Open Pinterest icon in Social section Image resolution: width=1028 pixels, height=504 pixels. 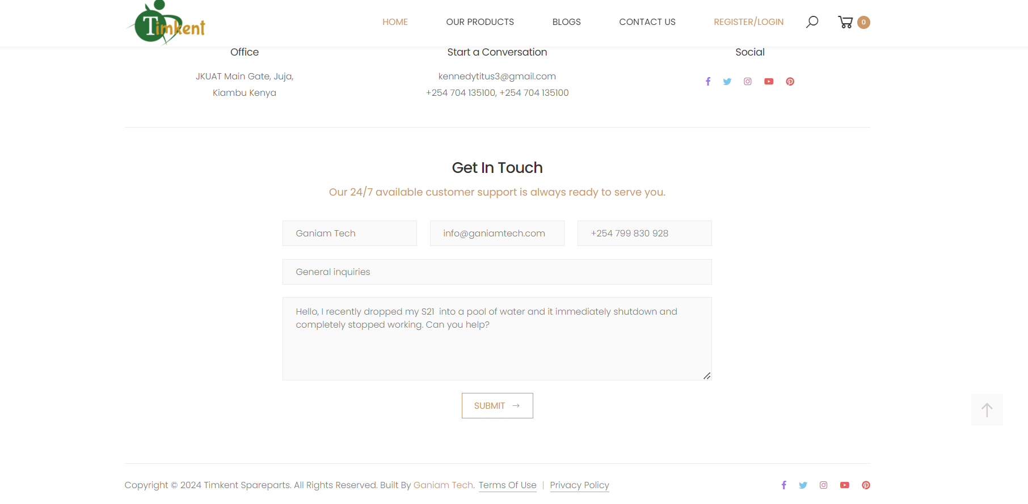click(x=790, y=82)
